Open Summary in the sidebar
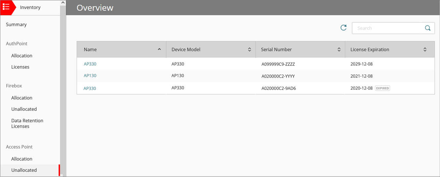Viewport: 440px width, 177px height. click(16, 24)
